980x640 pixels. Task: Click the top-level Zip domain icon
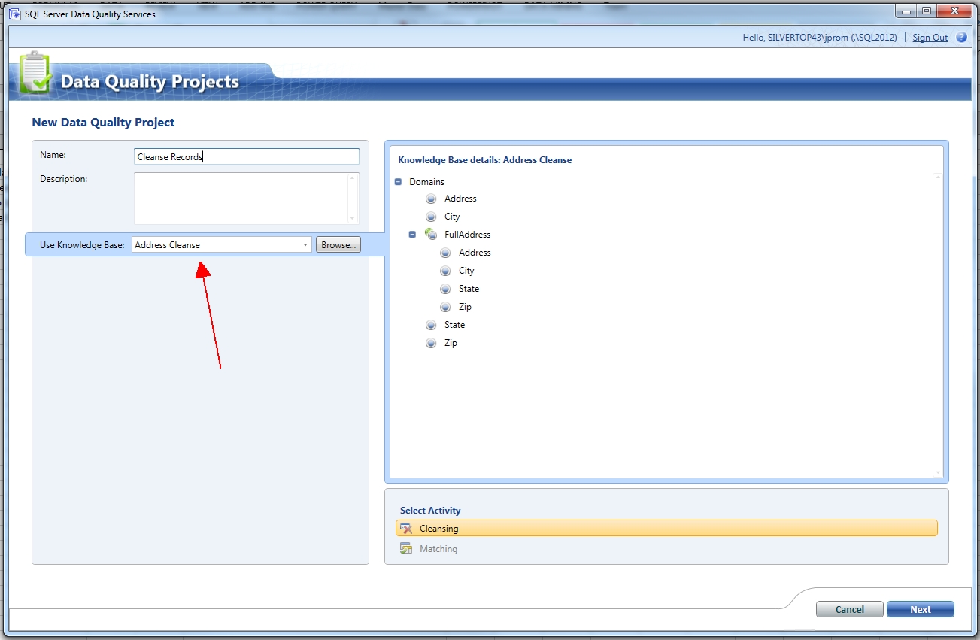(431, 343)
